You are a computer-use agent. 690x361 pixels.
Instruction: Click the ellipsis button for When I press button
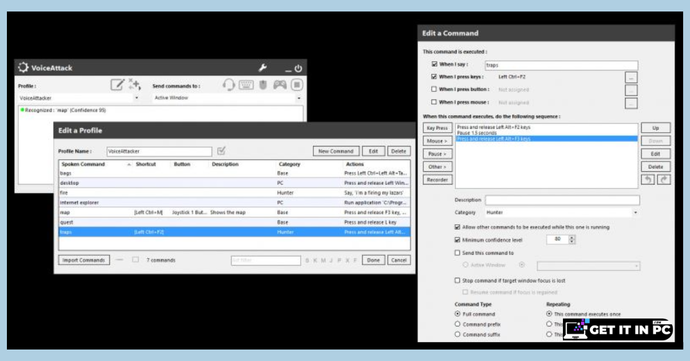[631, 90]
